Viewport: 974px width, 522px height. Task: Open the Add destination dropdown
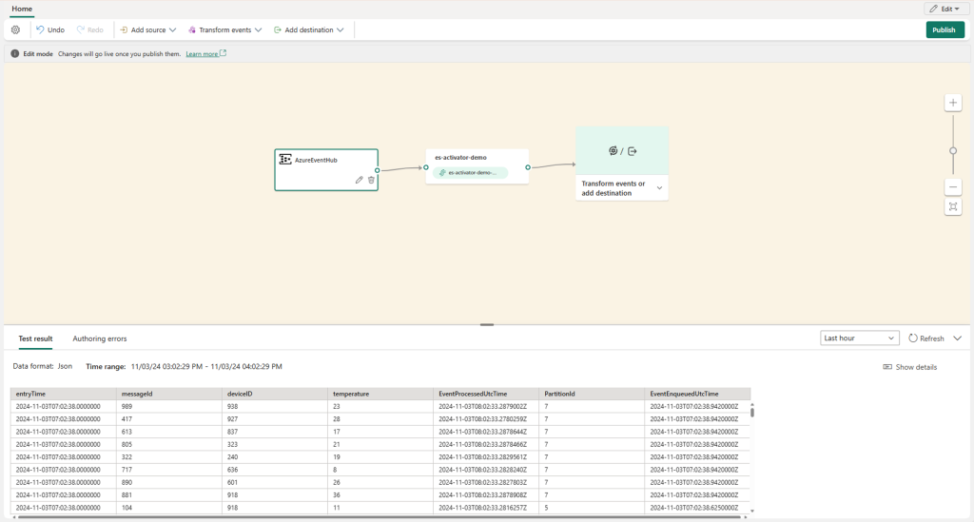pos(309,29)
